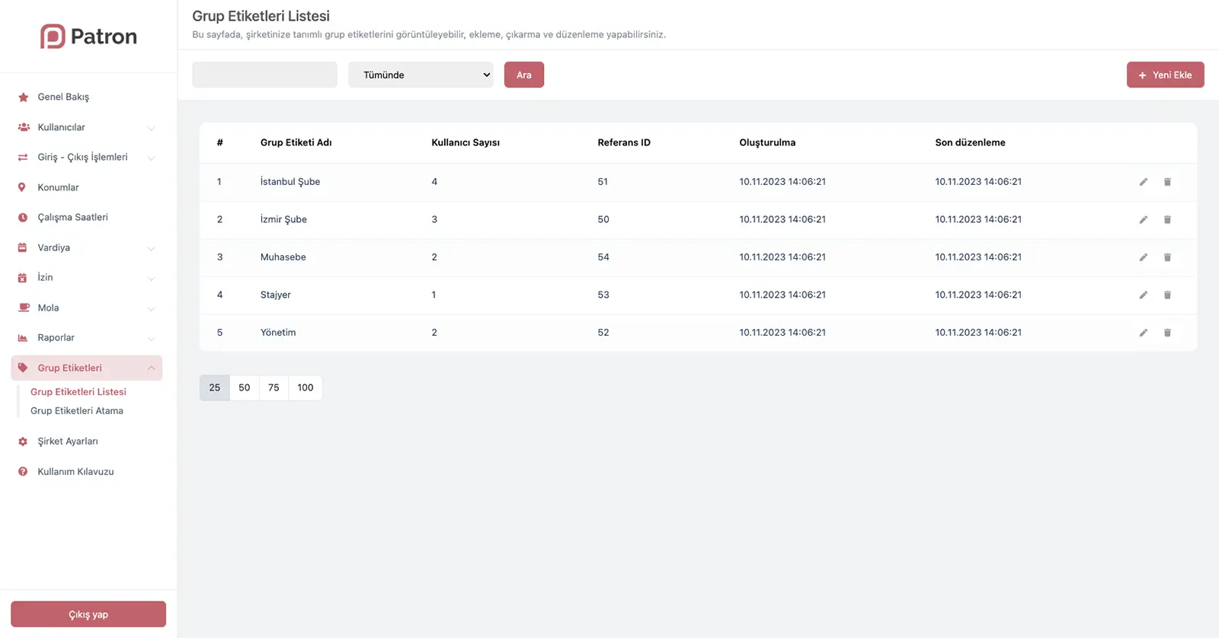Set page size to 50
This screenshot has height=638, width=1219.
(x=244, y=388)
